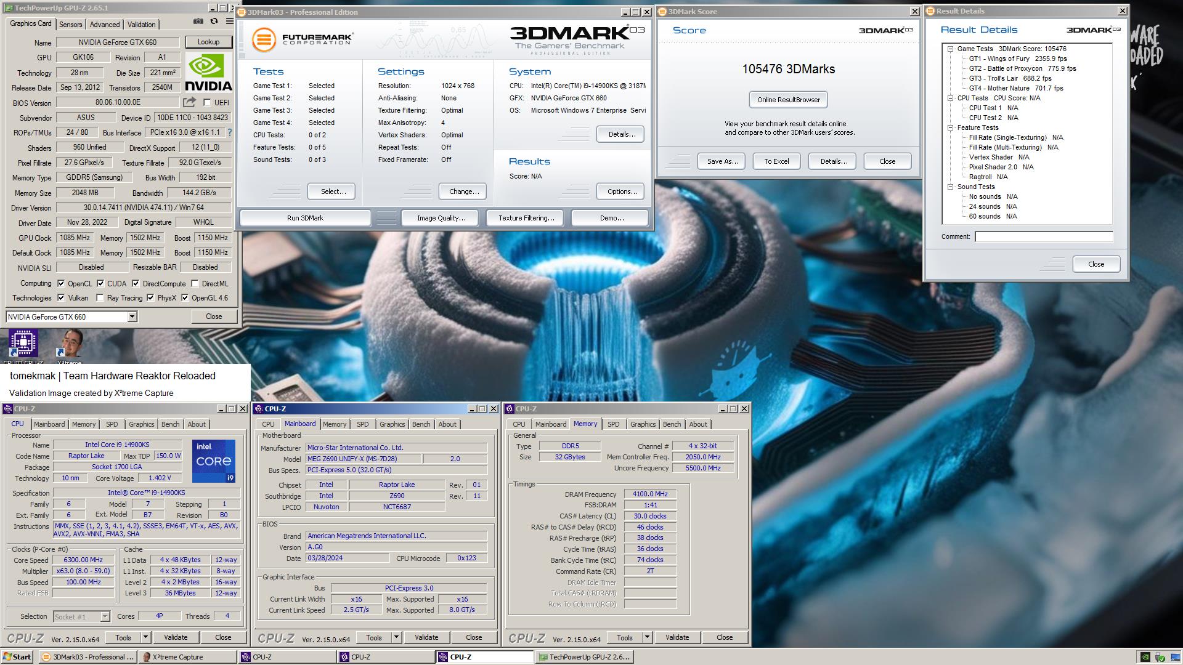Screen dimensions: 1183x665
Task: Select GT4 - Mother Nature tree row
Action: pos(1016,88)
